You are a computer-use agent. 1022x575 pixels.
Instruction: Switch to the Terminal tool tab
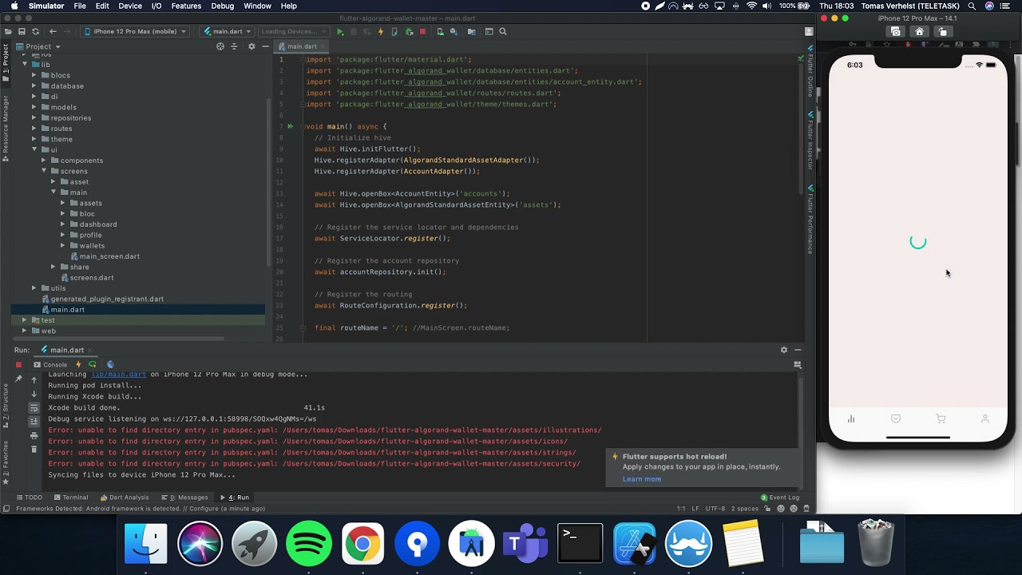70,498
